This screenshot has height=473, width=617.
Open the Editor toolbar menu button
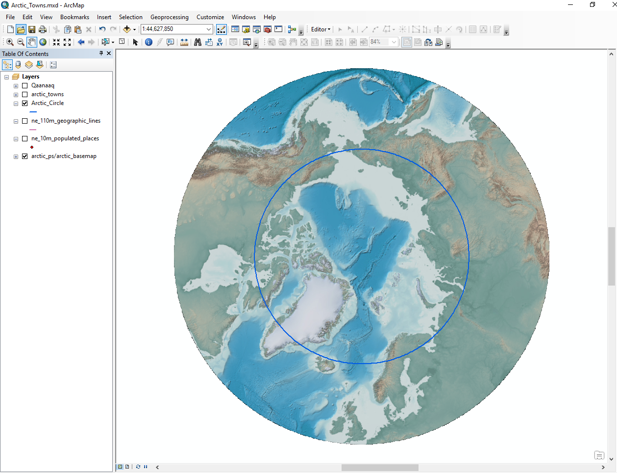click(x=321, y=29)
